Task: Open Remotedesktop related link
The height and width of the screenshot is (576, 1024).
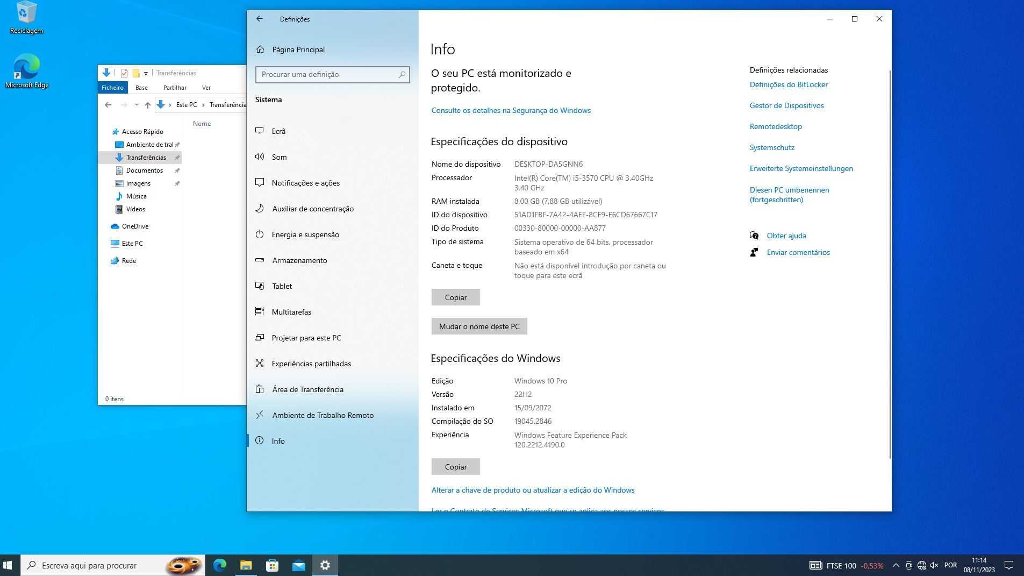Action: [x=776, y=126]
